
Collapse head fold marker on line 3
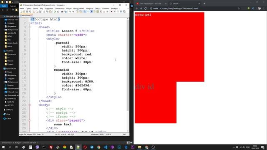(30, 27)
